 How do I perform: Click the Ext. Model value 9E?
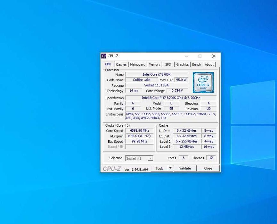pyautogui.click(x=171, y=109)
